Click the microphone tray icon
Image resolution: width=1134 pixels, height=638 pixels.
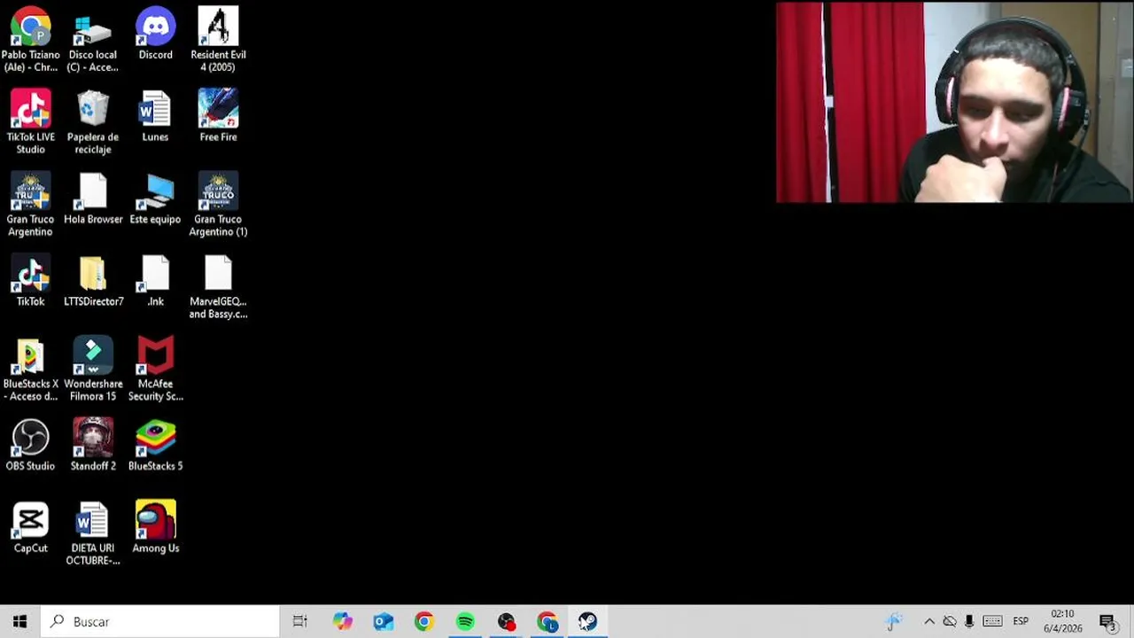click(x=969, y=621)
